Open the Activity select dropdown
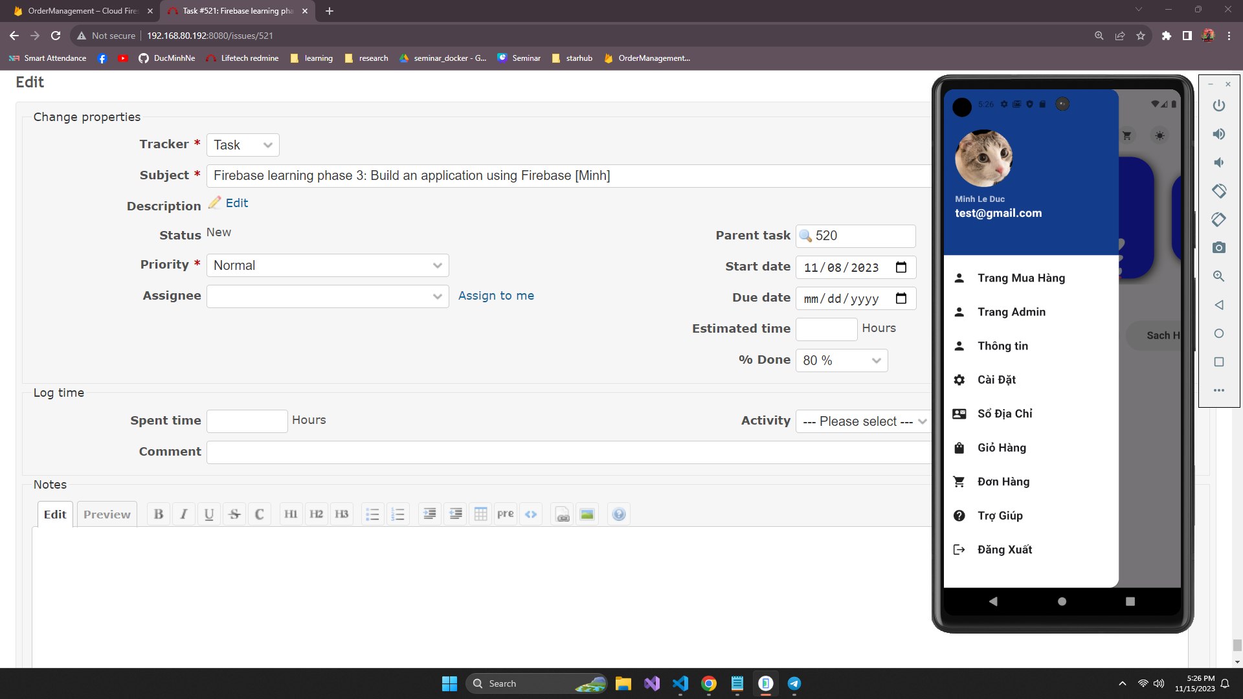Viewport: 1243px width, 699px height. coord(864,421)
